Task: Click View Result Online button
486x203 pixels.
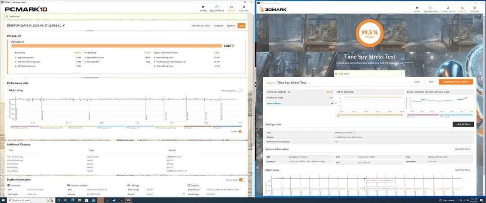Action: pos(201,26)
